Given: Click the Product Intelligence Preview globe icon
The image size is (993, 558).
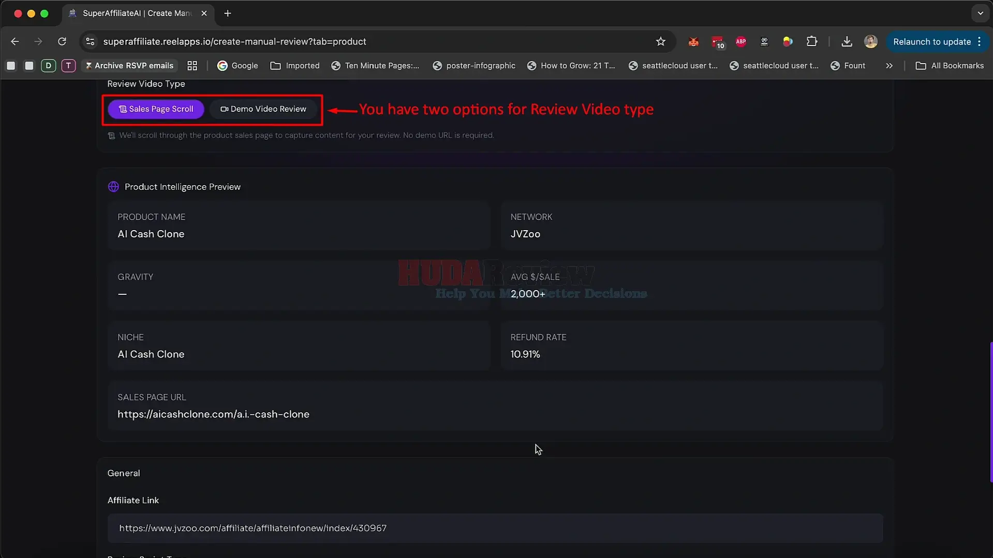Looking at the screenshot, I should coord(113,187).
